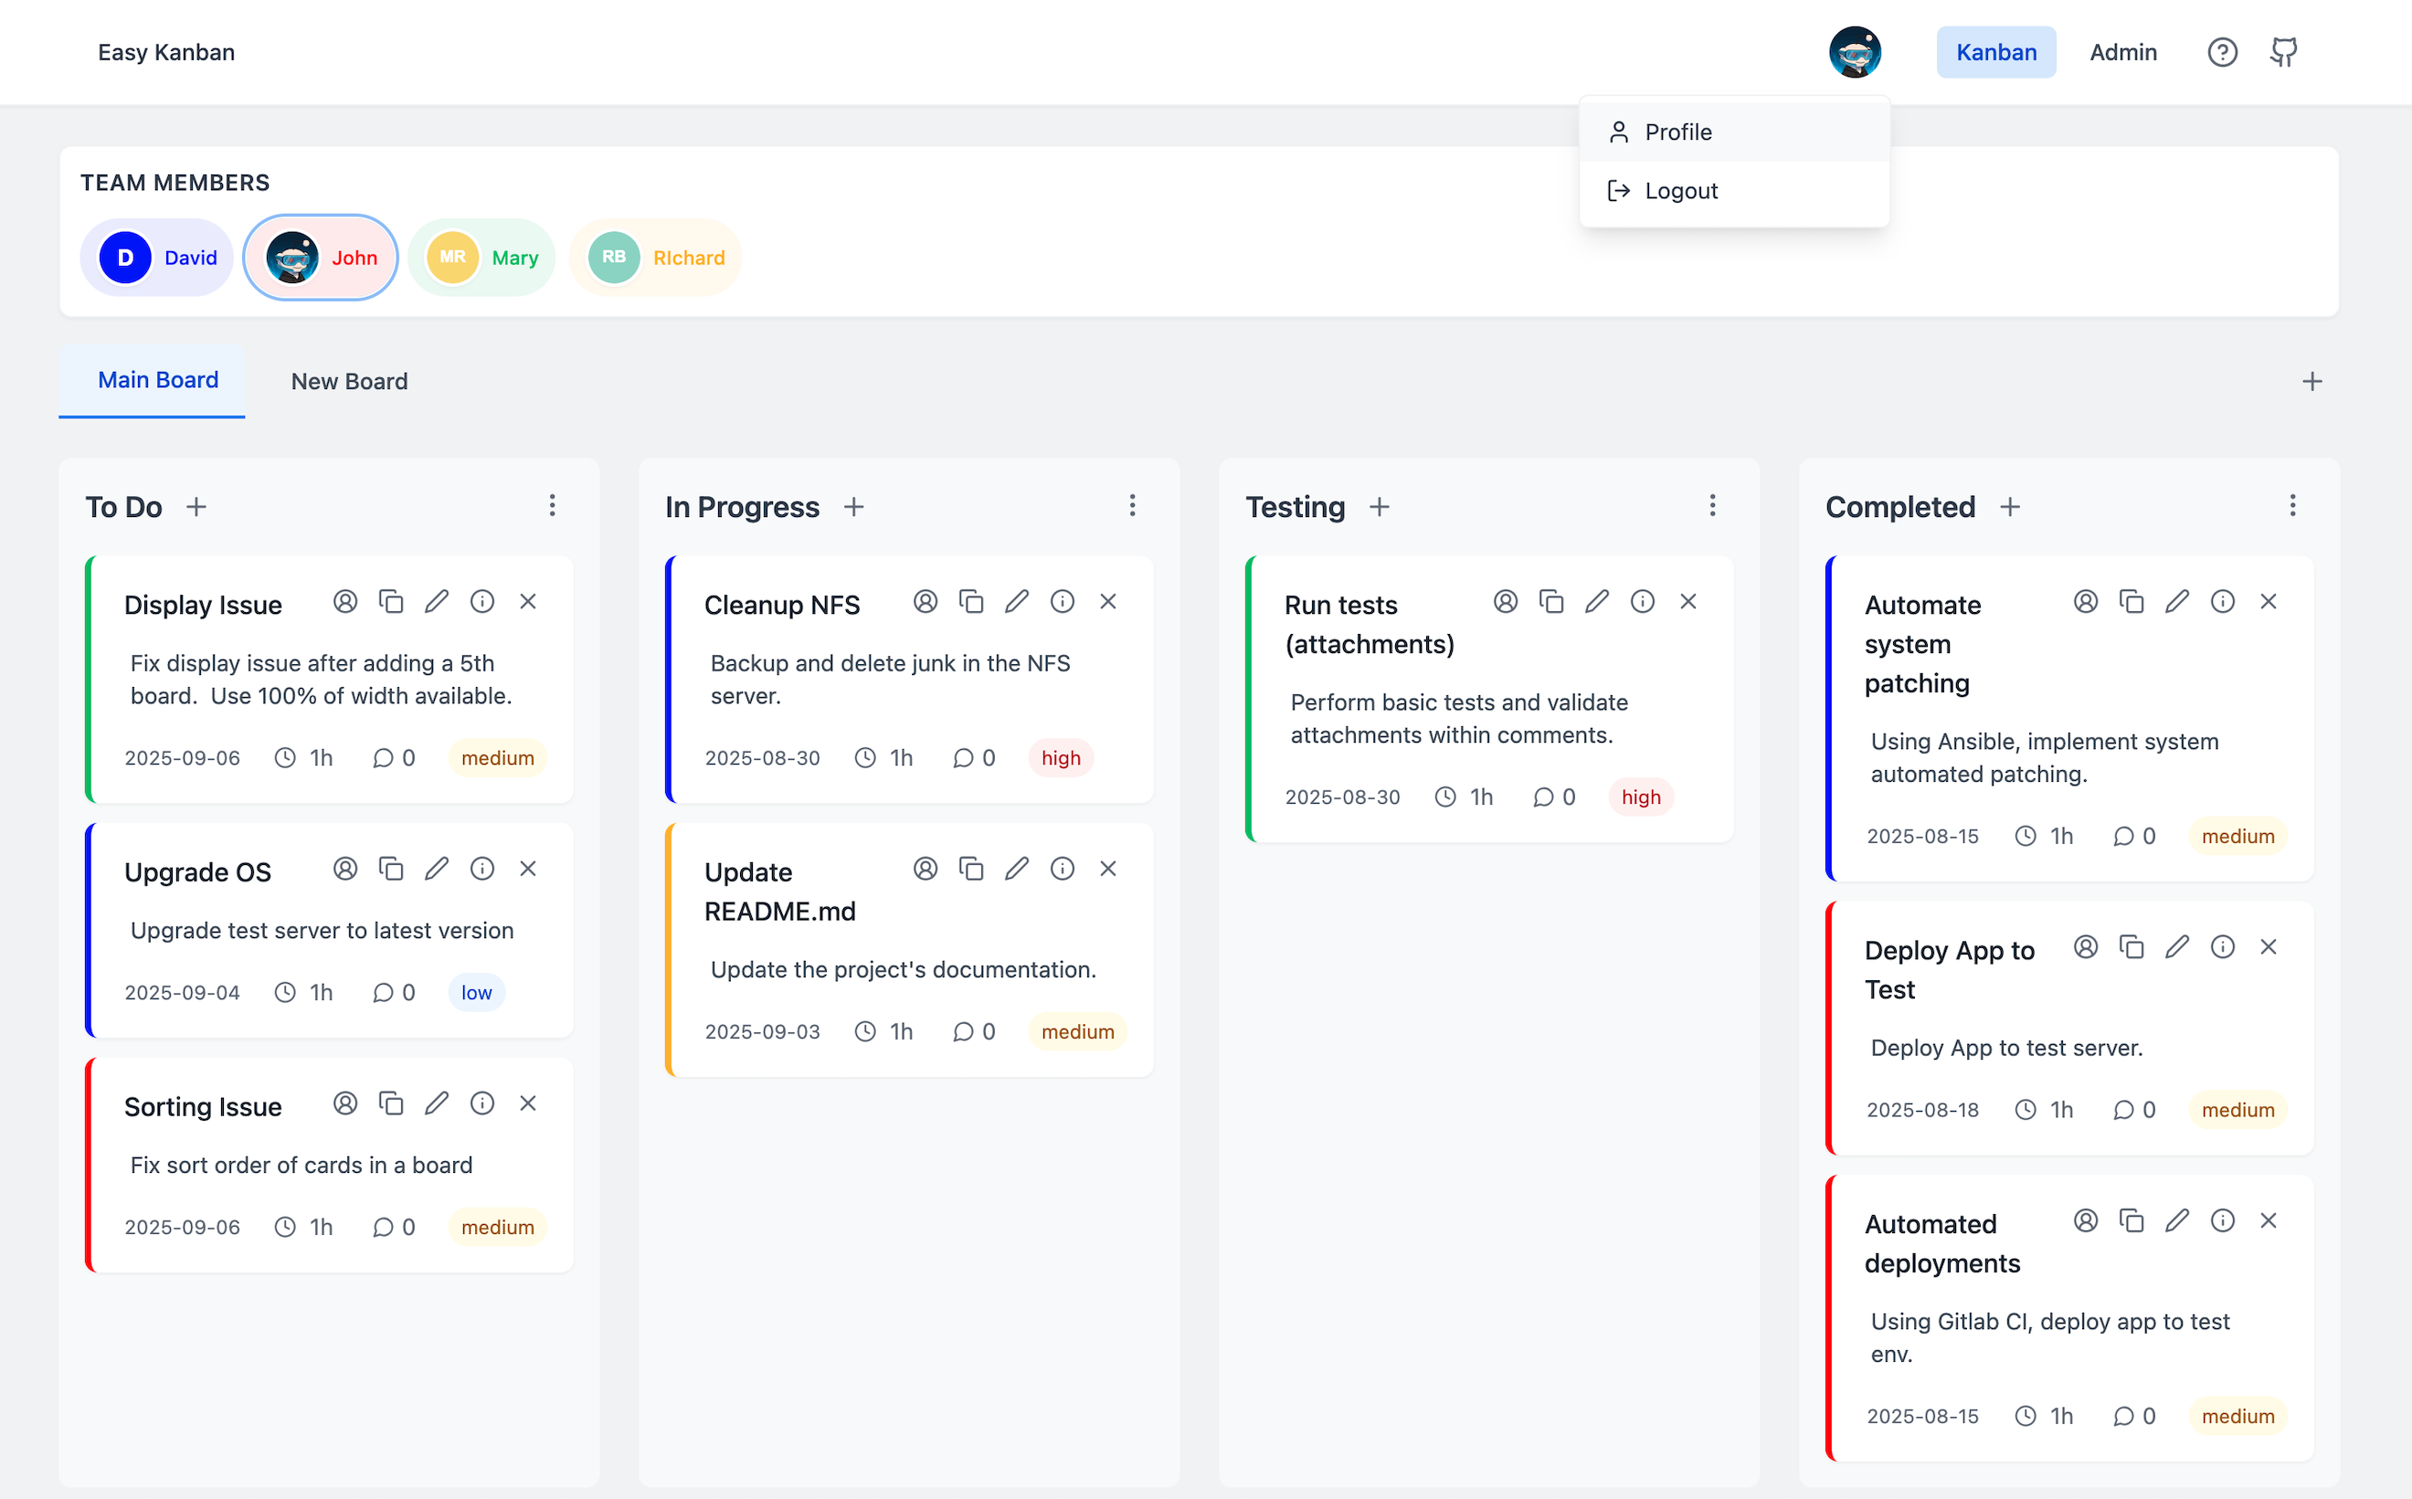Show info for Update README.md card
Viewport: 2412px width, 1499px height.
[1062, 869]
